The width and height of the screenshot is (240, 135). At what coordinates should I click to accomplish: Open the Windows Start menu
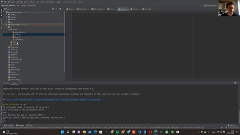click(x=62, y=132)
